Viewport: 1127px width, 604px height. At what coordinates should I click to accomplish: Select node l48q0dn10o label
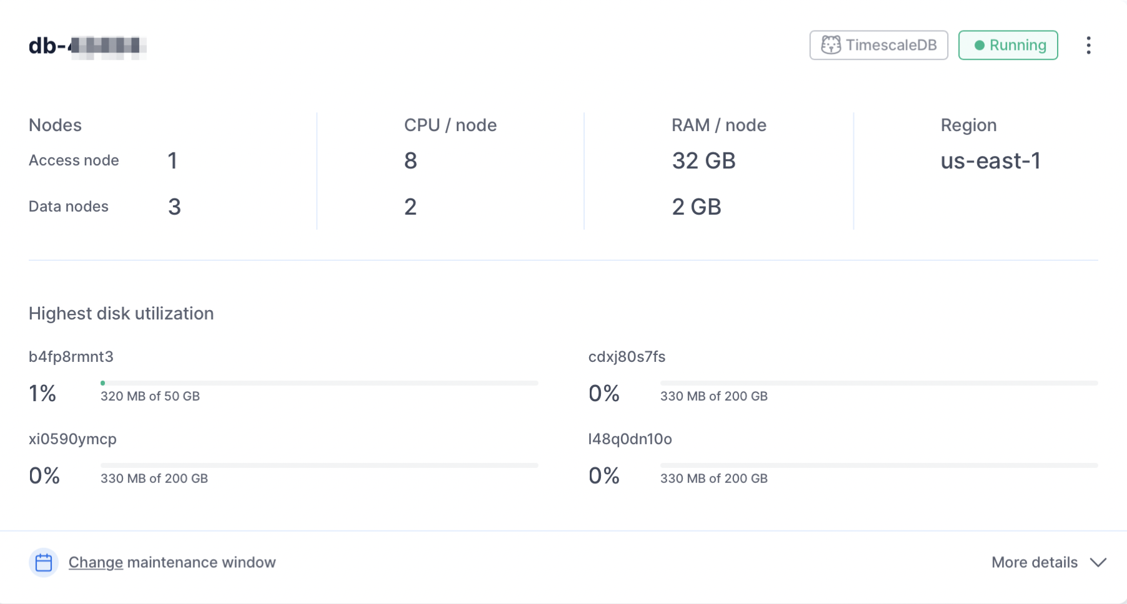[630, 439]
